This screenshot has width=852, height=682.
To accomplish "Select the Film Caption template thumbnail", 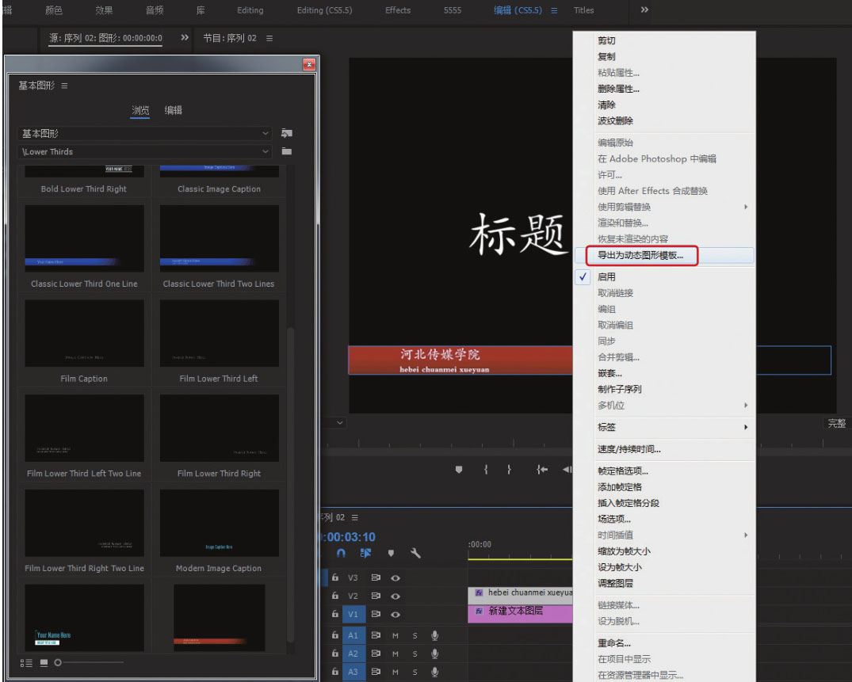I will click(84, 333).
